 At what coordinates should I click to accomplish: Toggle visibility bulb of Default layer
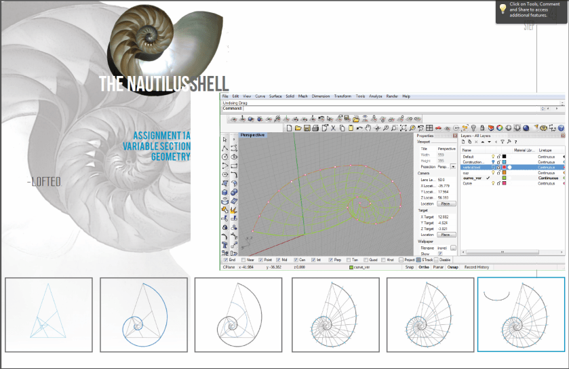pos(493,157)
